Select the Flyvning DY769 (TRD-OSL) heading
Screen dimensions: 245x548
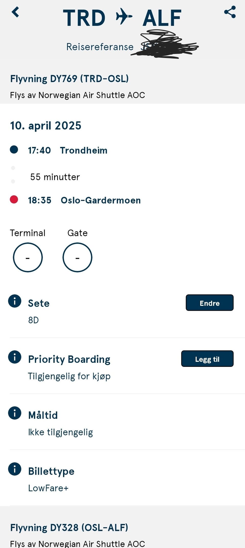69,79
